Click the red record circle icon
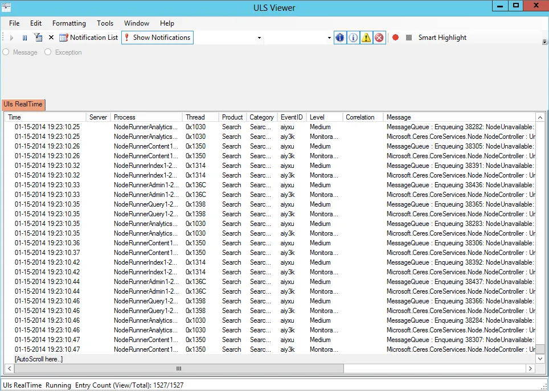 (396, 38)
